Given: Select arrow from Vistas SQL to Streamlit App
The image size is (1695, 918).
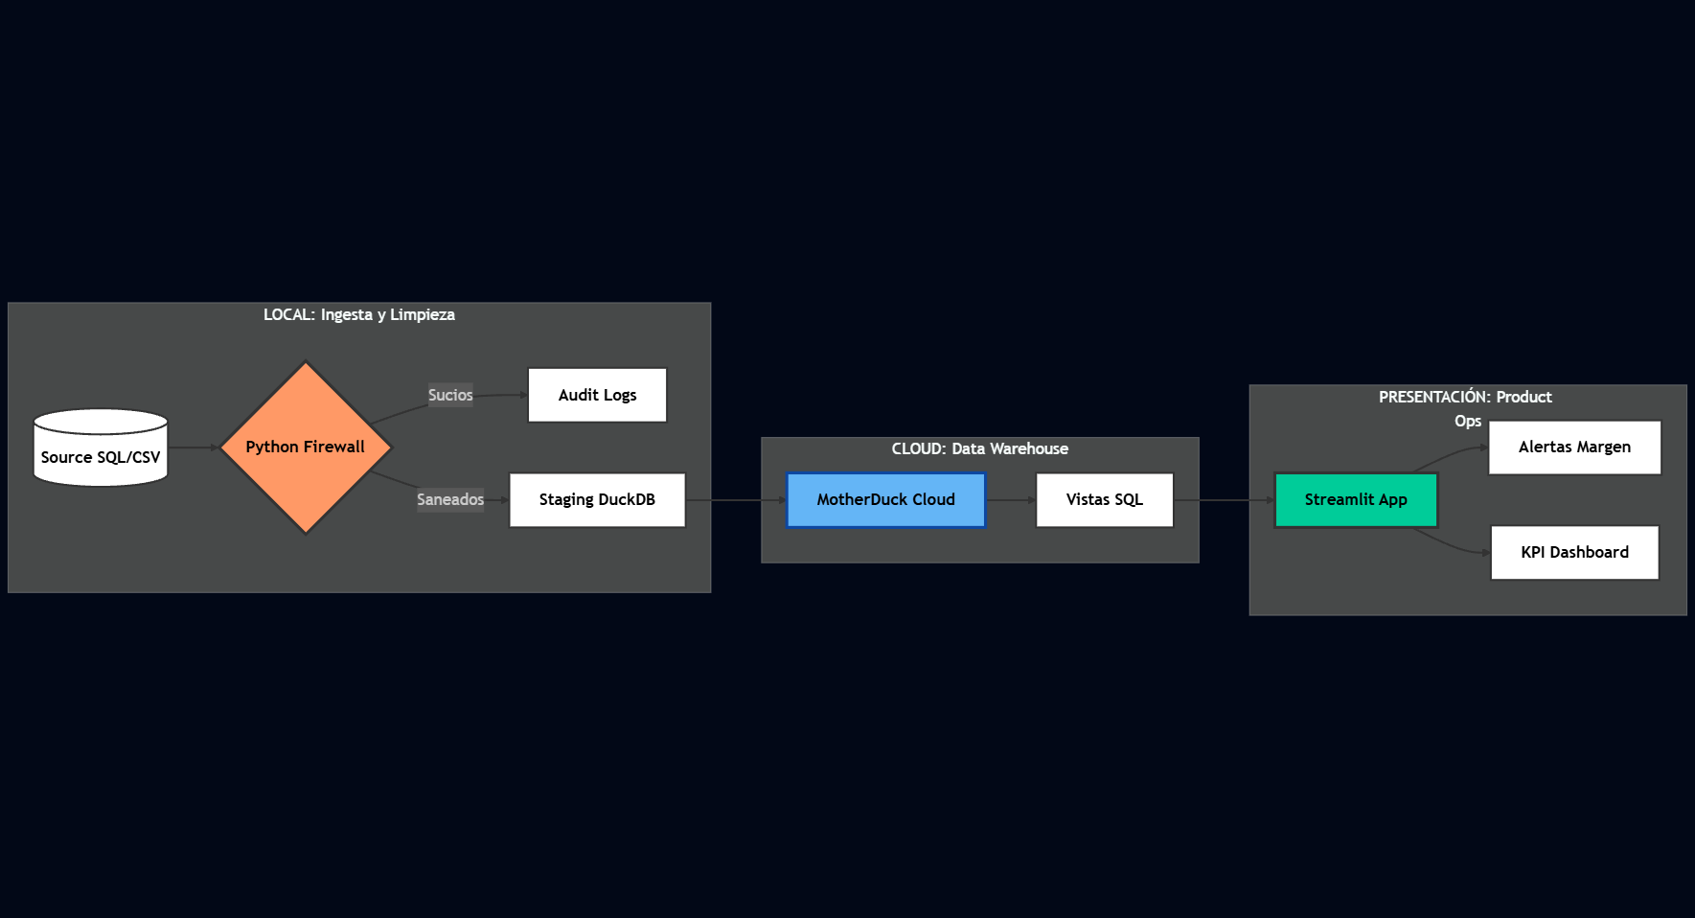Looking at the screenshot, I should 1224,500.
